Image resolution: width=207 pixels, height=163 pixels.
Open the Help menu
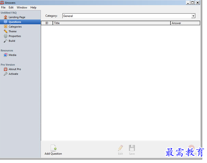tap(33, 8)
